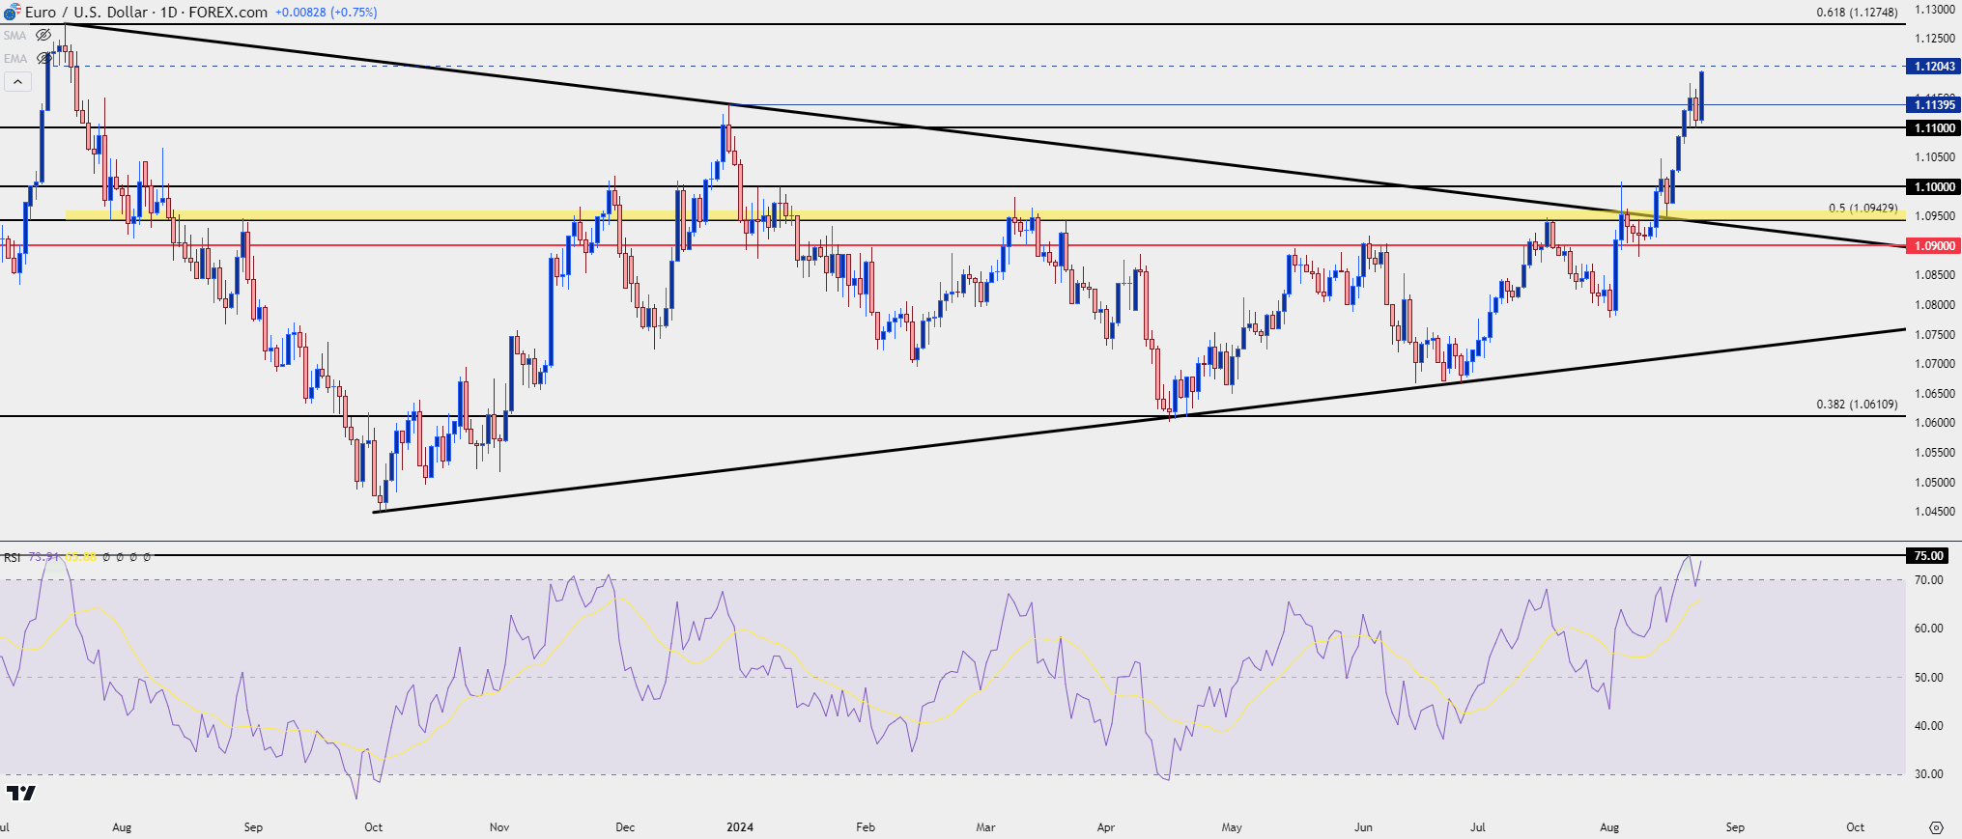The width and height of the screenshot is (1962, 839).
Task: Click RSI moving average value 65.88
Action: (81, 557)
